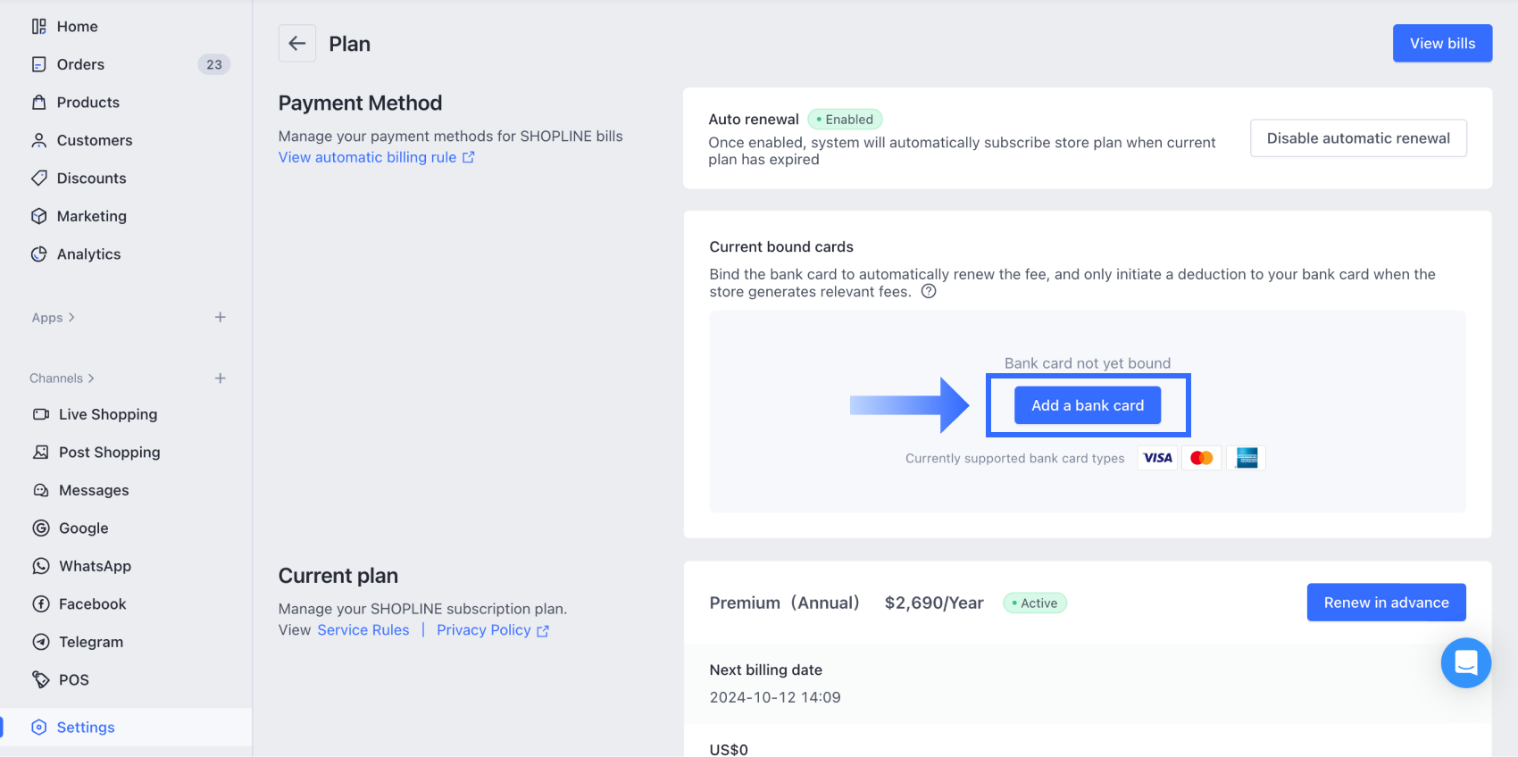The width and height of the screenshot is (1518, 757).
Task: Click Disable automatic renewal button
Action: [x=1358, y=138]
